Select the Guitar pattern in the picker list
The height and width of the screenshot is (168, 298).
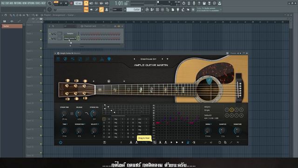pyautogui.click(x=12, y=26)
